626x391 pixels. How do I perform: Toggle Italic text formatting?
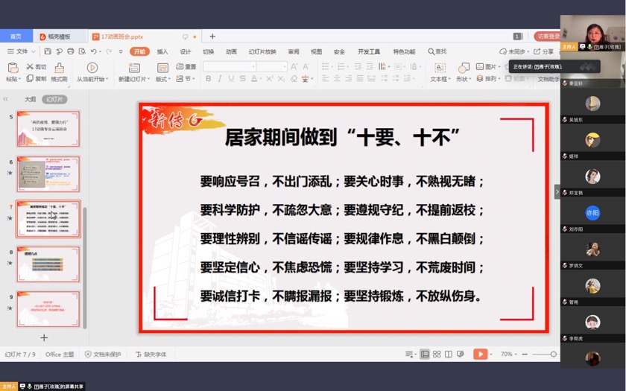(220, 79)
